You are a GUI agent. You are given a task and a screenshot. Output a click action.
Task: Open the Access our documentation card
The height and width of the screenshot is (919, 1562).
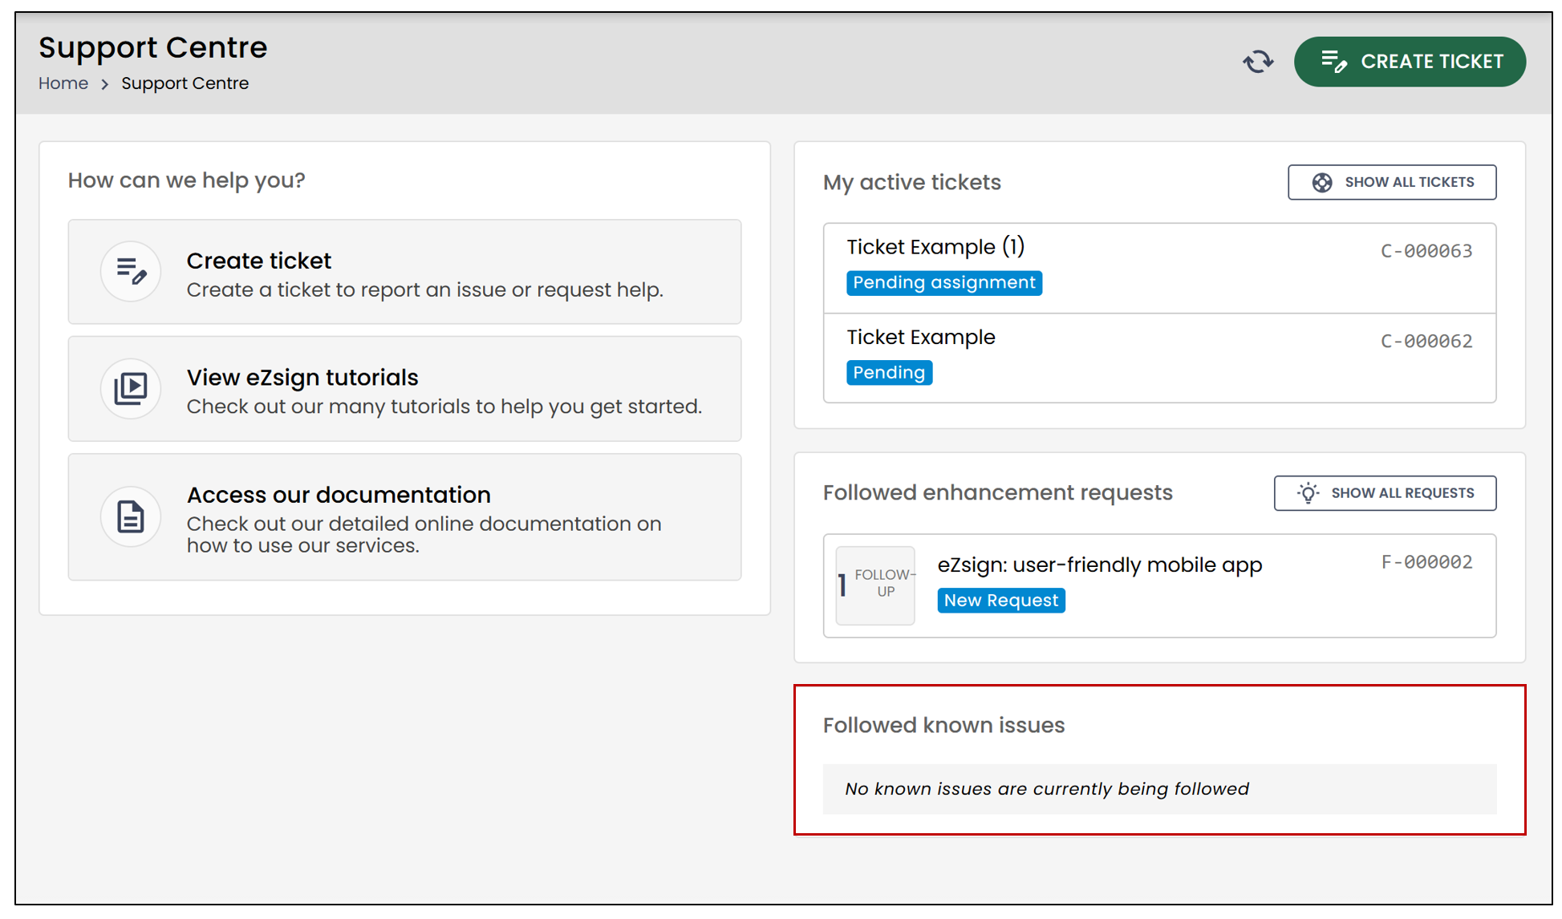[404, 517]
